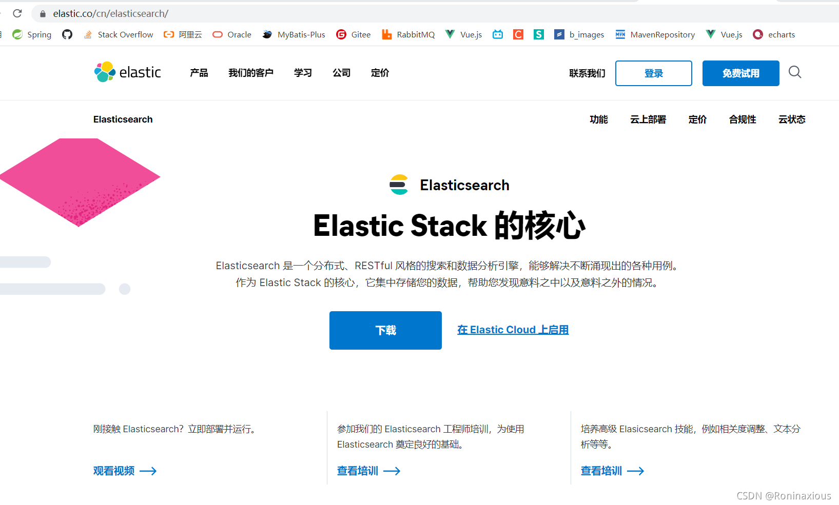Switch to the 合规性 section tab

742,119
